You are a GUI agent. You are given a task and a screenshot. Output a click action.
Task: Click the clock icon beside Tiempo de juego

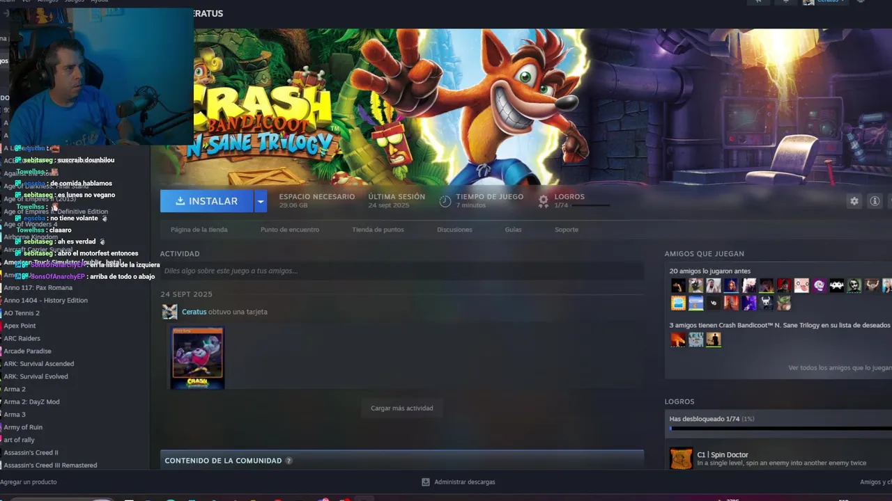coord(445,201)
